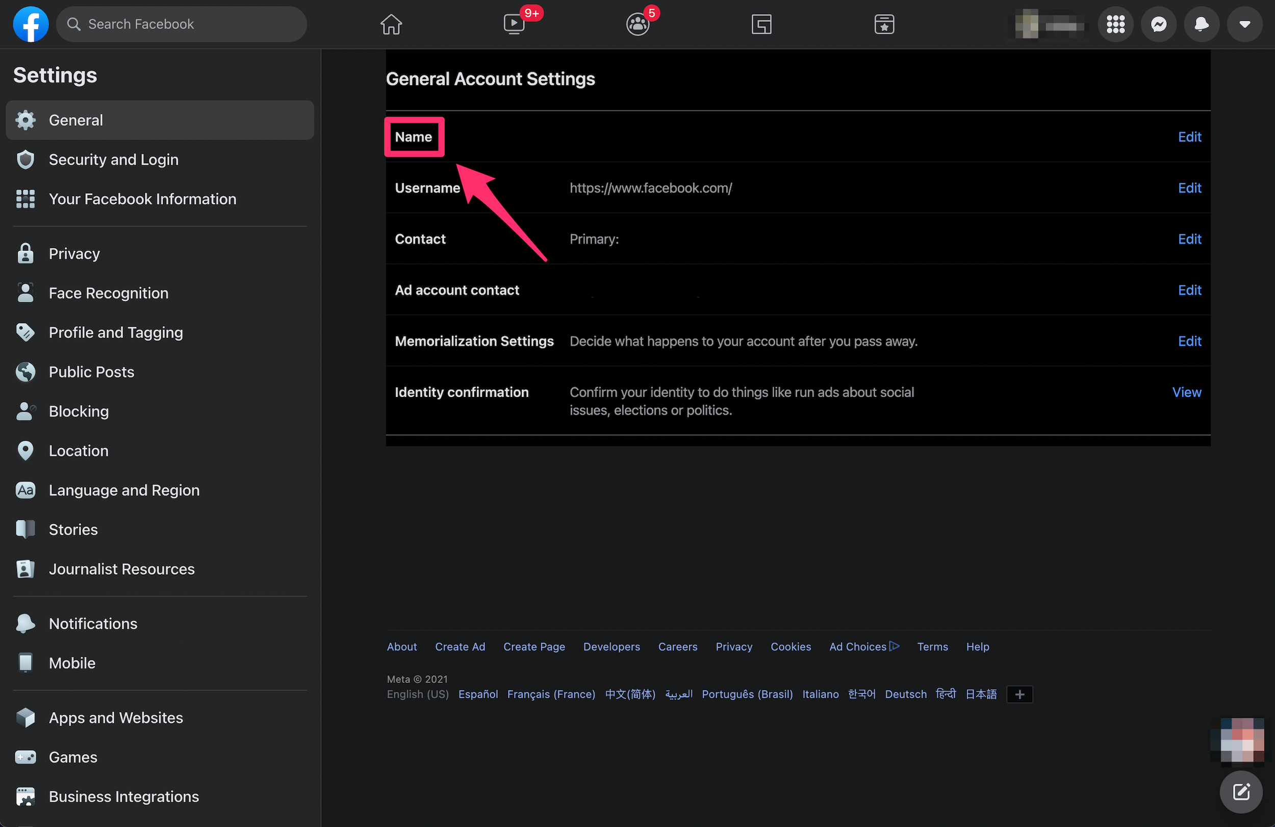The width and height of the screenshot is (1275, 827).
Task: Open the Watch video icon
Action: (x=514, y=24)
